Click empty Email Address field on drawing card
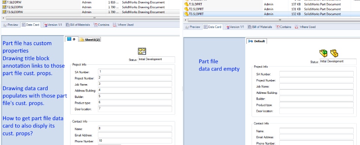 point(135,135)
